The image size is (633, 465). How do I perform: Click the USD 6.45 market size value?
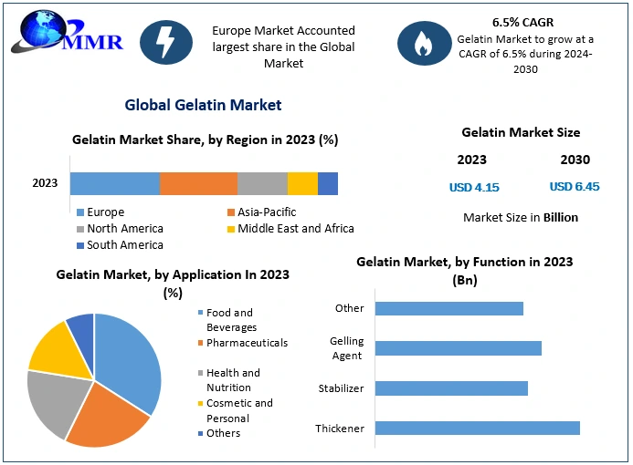tap(575, 187)
